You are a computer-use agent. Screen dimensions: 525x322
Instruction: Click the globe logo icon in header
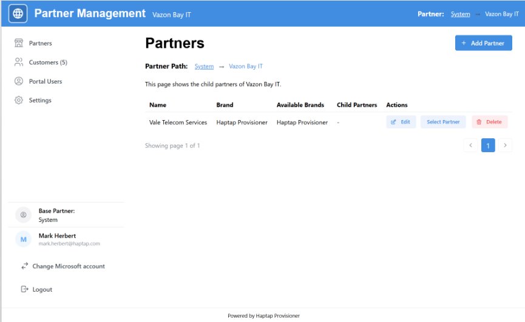tap(18, 13)
